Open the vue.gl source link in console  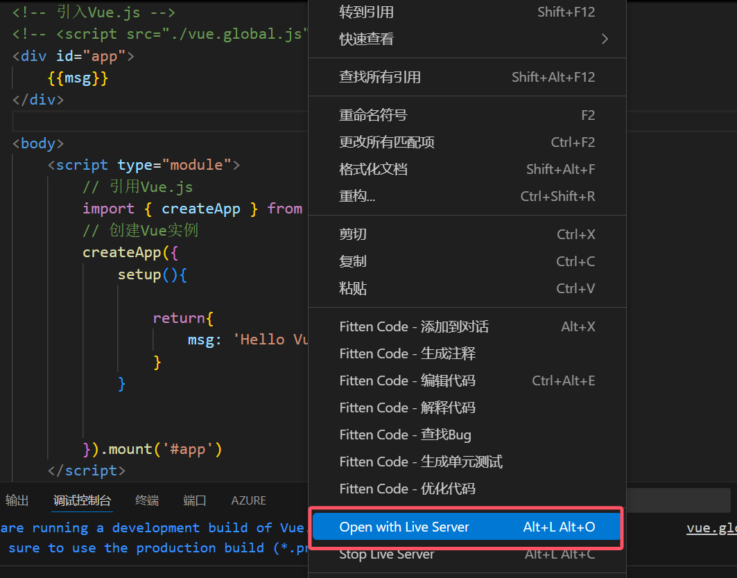pyautogui.click(x=711, y=527)
